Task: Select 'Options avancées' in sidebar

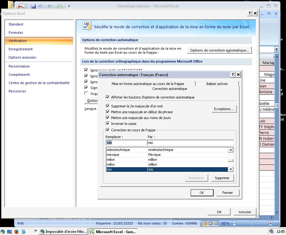Action: coord(22,57)
